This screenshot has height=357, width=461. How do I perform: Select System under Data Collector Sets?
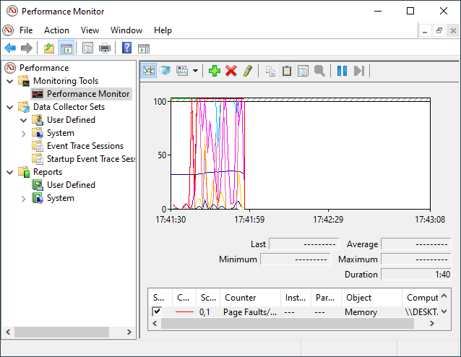[x=60, y=133]
